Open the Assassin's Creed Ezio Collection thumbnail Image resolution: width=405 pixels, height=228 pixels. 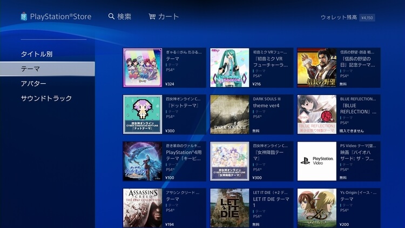(x=143, y=208)
